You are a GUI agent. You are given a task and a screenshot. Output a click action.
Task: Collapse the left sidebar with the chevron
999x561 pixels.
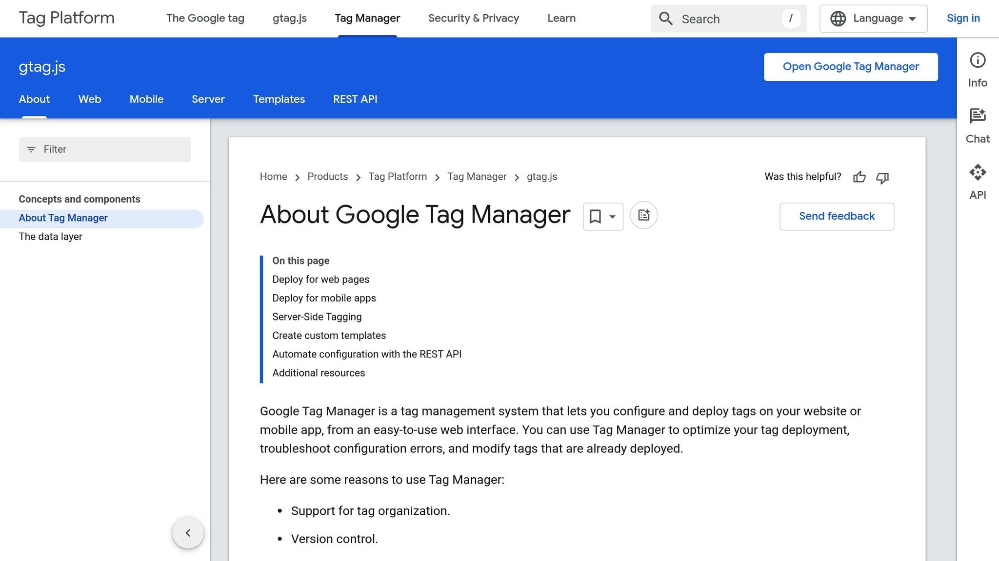(x=188, y=533)
